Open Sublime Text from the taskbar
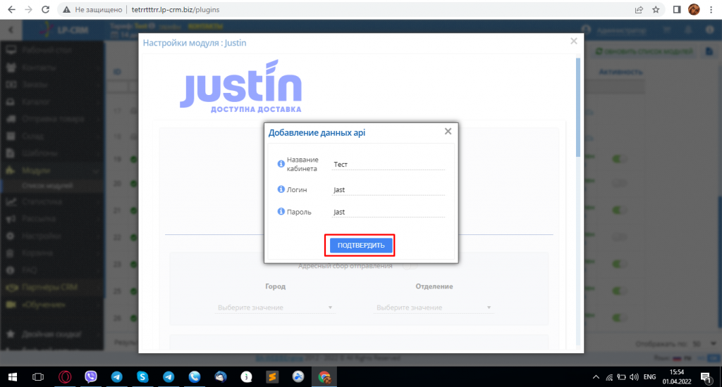722x387 pixels. pos(272,377)
